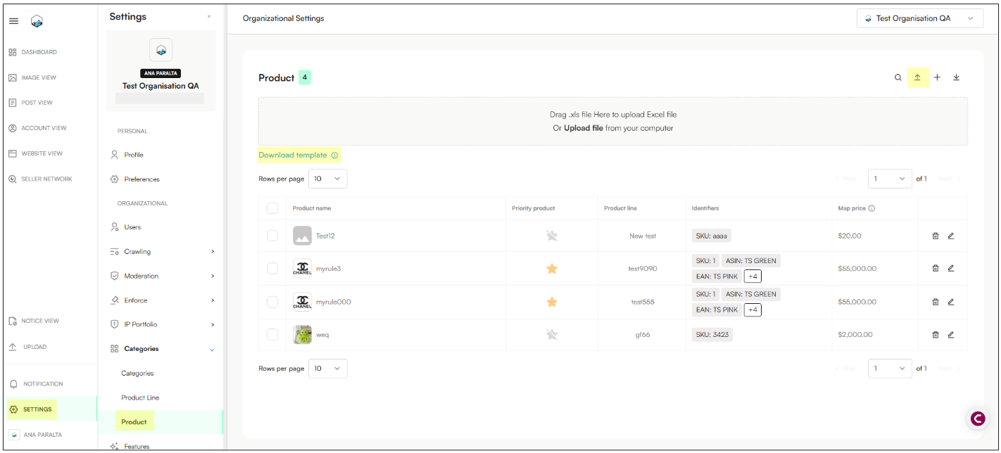This screenshot has width=1001, height=453.
Task: Open the top Rows per page dropdown
Action: point(328,179)
